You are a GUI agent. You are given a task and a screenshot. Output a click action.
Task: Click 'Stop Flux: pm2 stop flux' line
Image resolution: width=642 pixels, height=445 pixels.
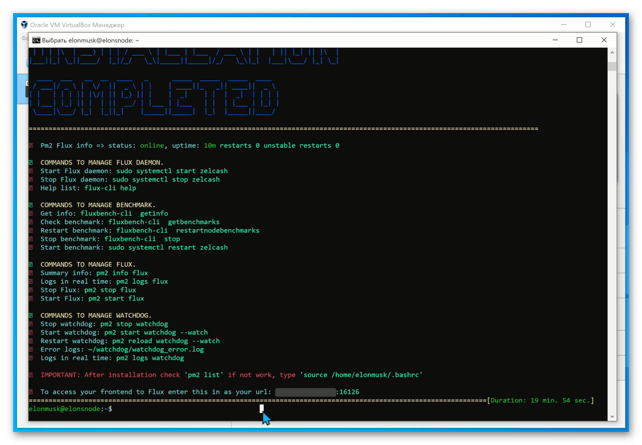click(88, 290)
